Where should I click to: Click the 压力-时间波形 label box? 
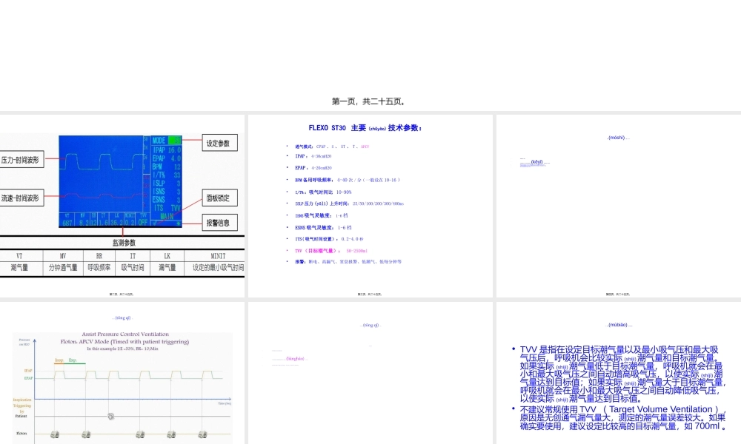21,159
